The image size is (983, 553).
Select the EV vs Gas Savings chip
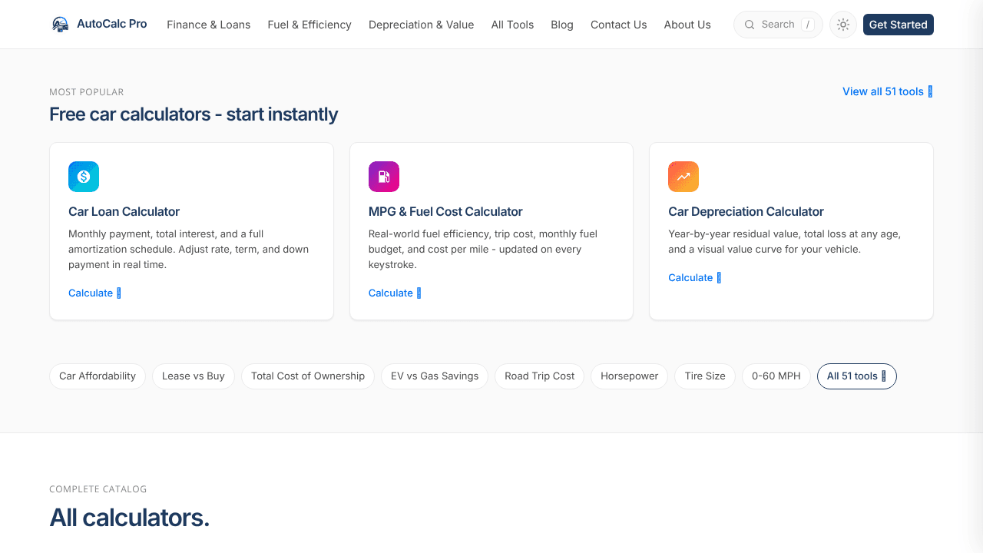(x=435, y=376)
